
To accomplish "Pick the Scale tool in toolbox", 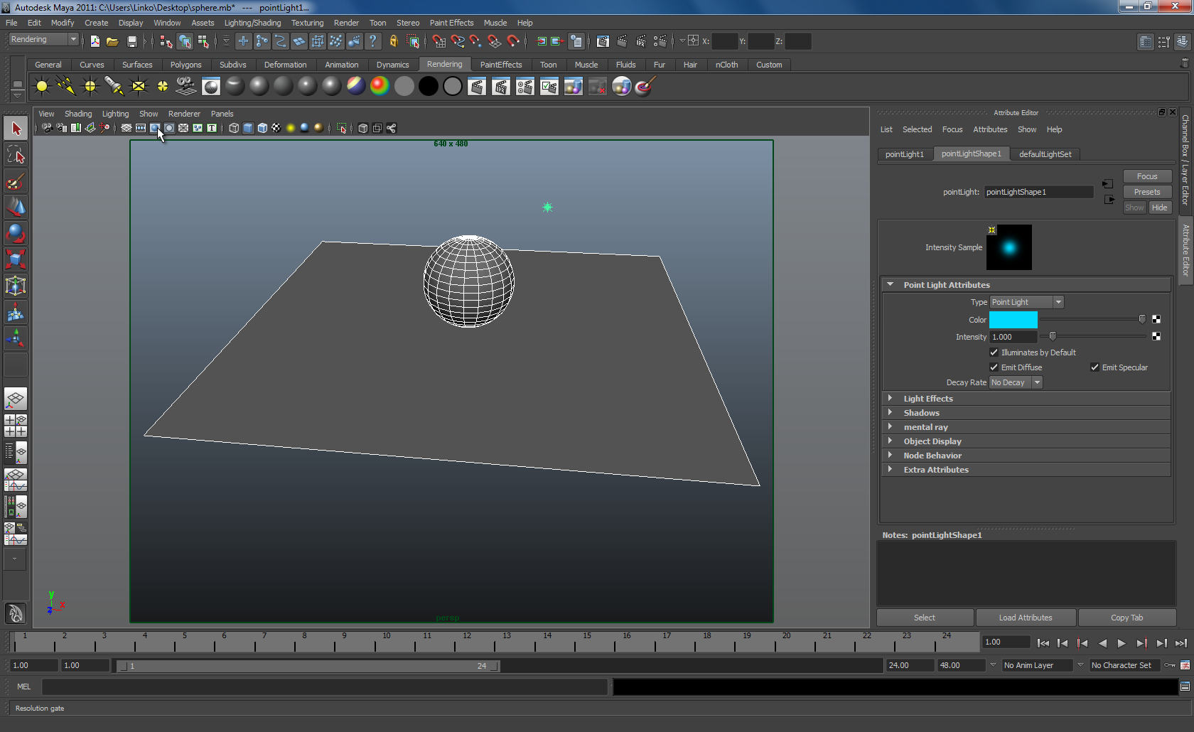I will (16, 259).
